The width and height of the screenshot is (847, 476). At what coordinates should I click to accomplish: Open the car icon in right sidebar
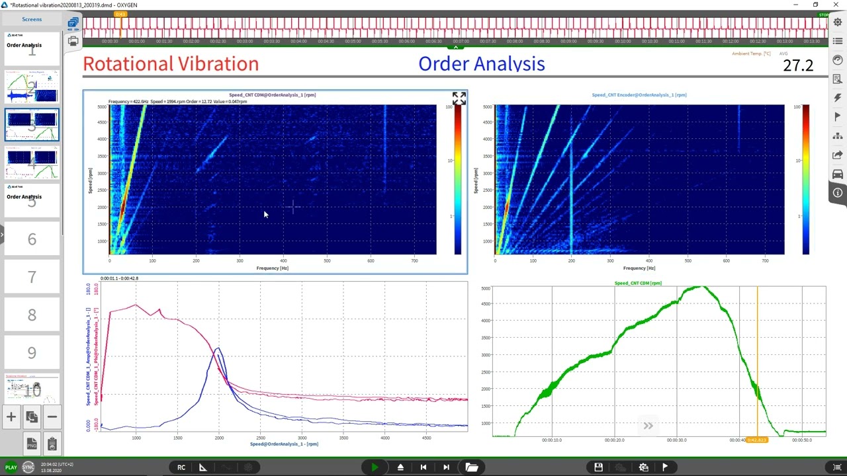pos(838,174)
